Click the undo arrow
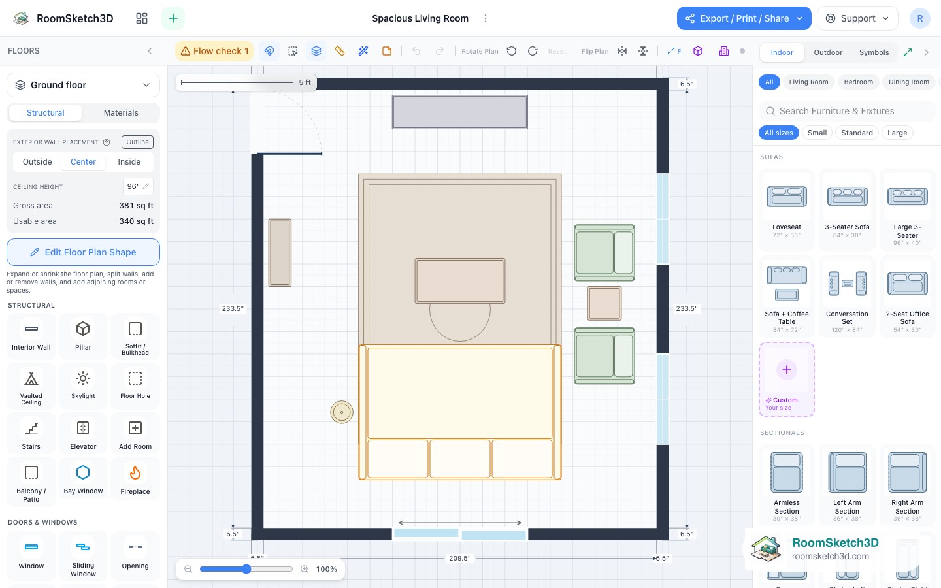The width and height of the screenshot is (941, 588). coord(416,51)
